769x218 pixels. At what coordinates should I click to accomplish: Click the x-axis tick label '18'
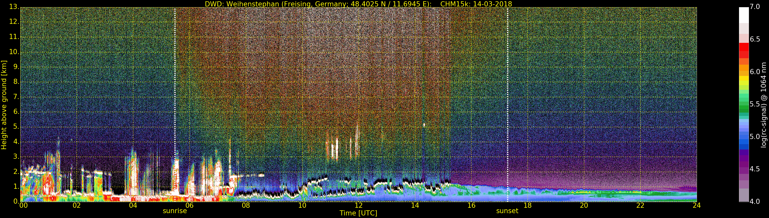(528, 205)
